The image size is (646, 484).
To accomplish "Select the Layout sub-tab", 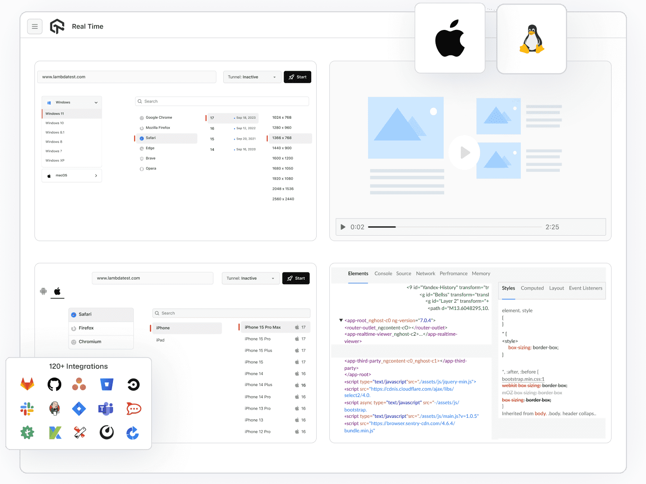I will tap(557, 288).
